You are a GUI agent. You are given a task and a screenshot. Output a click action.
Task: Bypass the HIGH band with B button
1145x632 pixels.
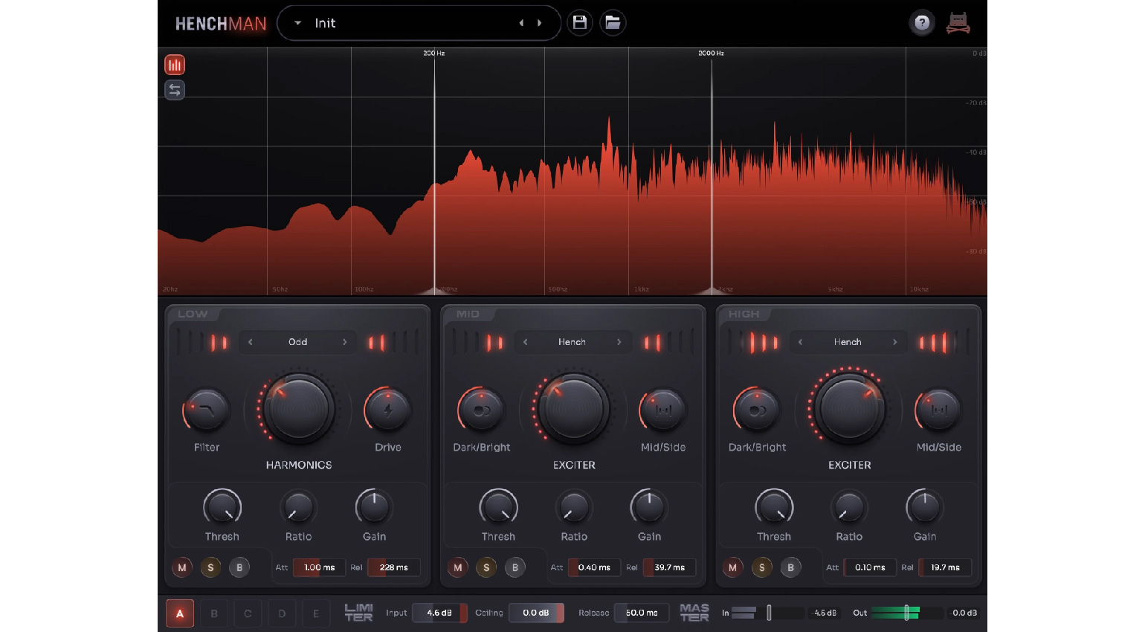(x=790, y=567)
